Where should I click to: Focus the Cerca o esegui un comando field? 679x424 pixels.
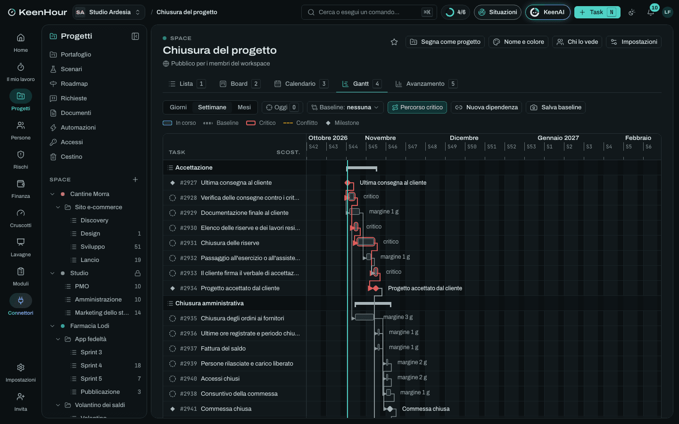pyautogui.click(x=369, y=12)
